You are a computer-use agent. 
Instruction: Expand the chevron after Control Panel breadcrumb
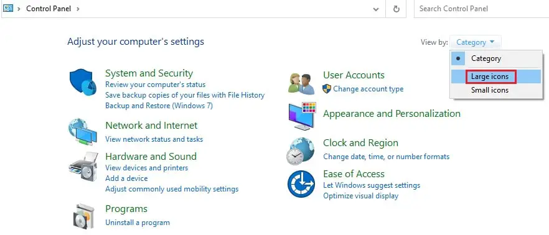[x=78, y=9]
